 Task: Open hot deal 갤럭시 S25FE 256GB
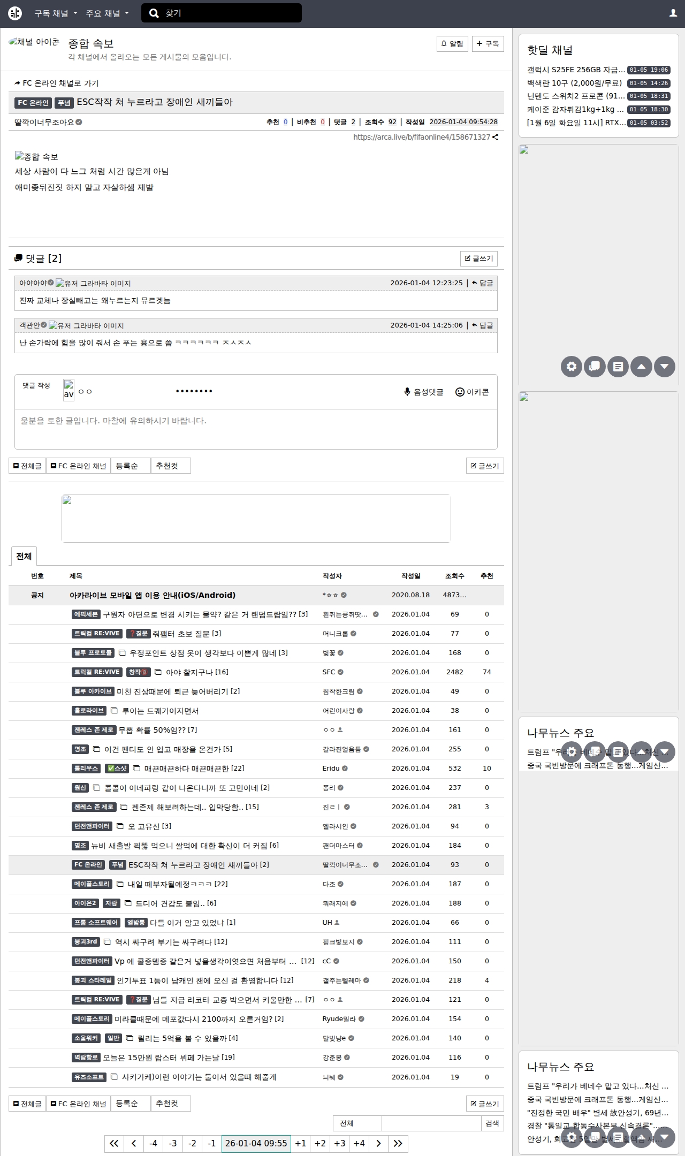[x=576, y=70]
